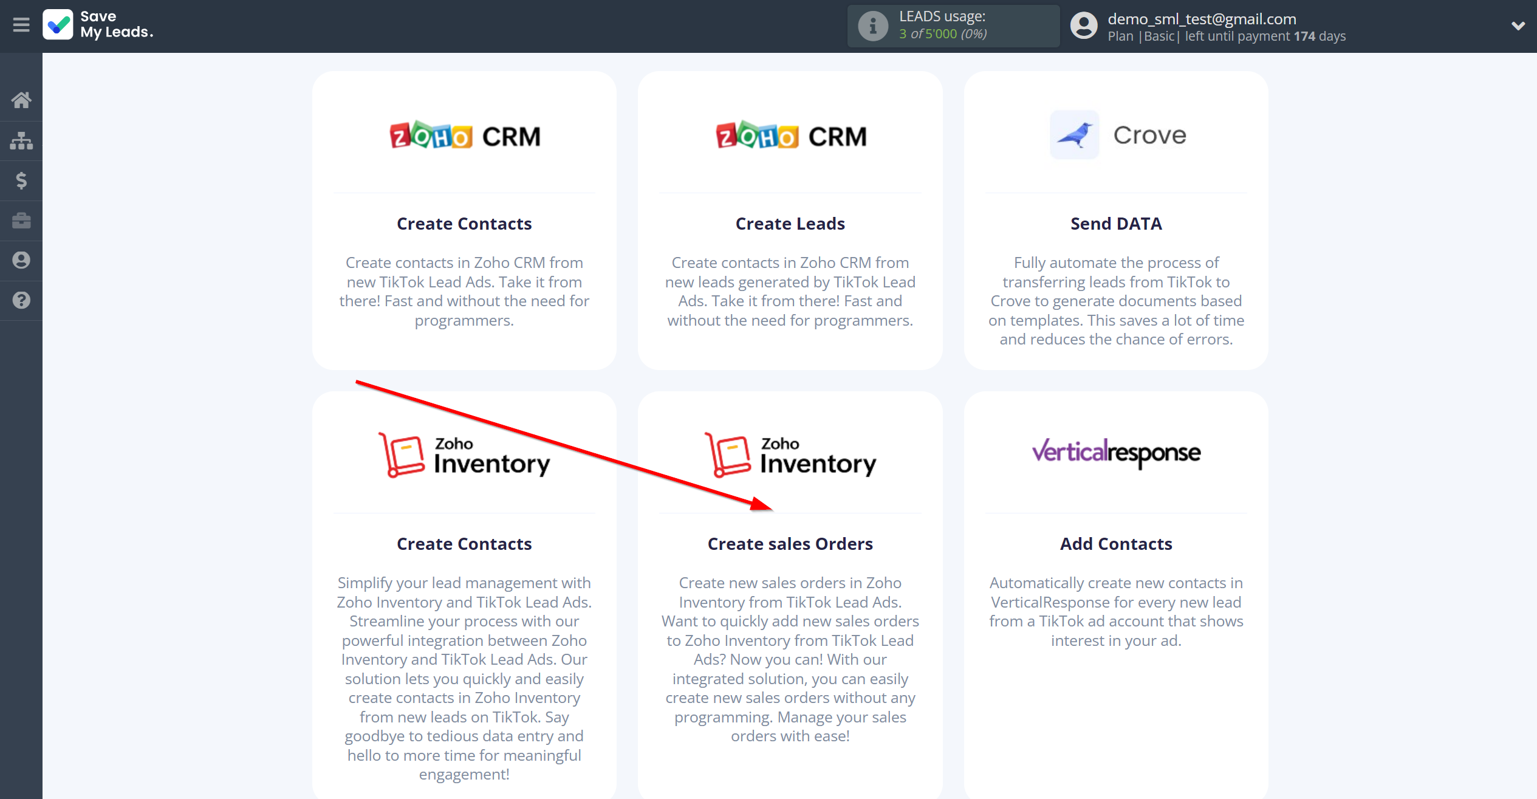
Task: Click Zoho Inventory logo on Create Contacts card
Action: pos(465,455)
